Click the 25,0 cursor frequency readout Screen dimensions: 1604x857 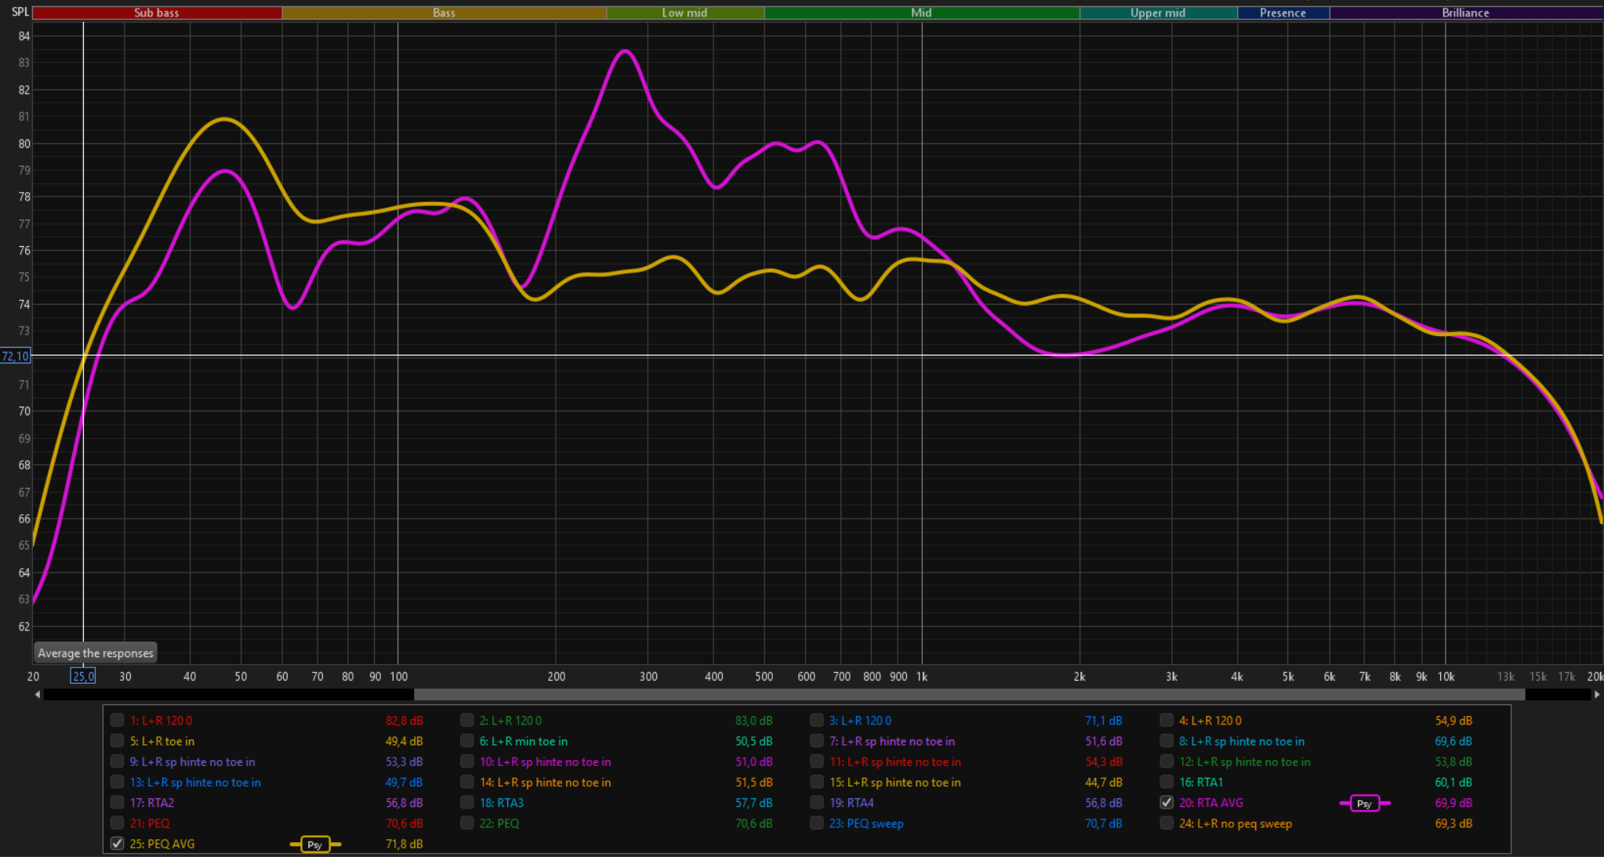coord(83,676)
